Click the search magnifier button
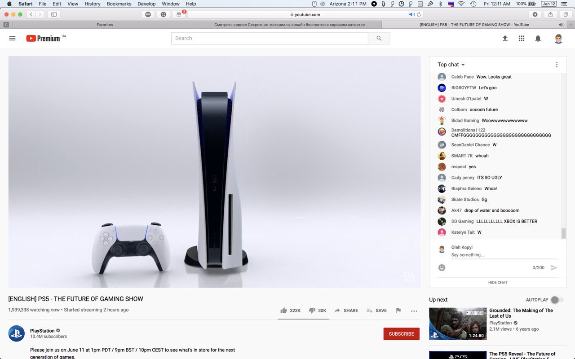575x359 pixels. [379, 39]
